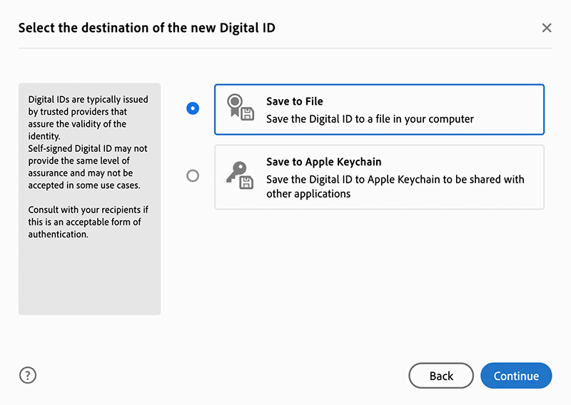Click the help question mark icon
This screenshot has width=571, height=405.
[x=28, y=376]
